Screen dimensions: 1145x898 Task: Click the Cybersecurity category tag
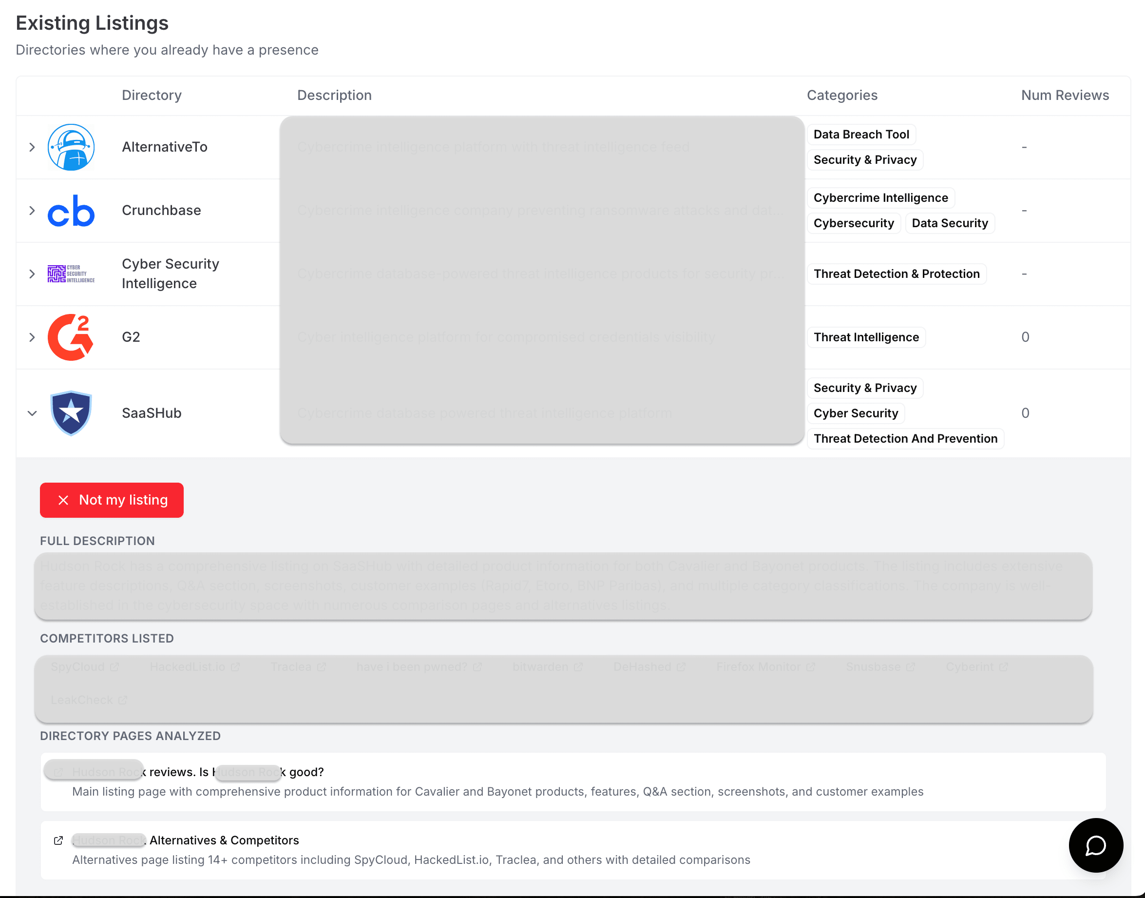pyautogui.click(x=853, y=223)
